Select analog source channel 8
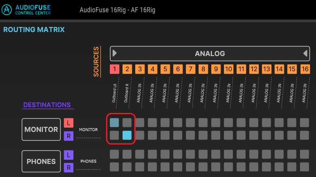316x177 pixels. [203, 69]
